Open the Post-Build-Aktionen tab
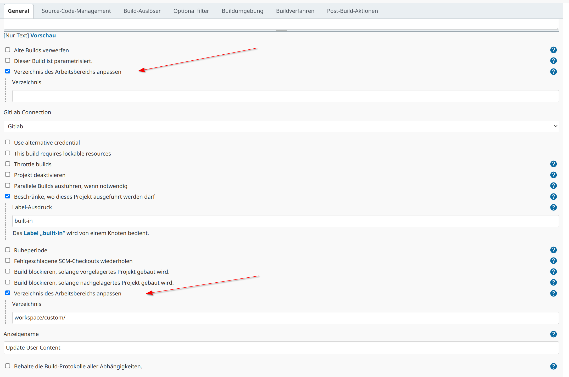 [x=352, y=11]
